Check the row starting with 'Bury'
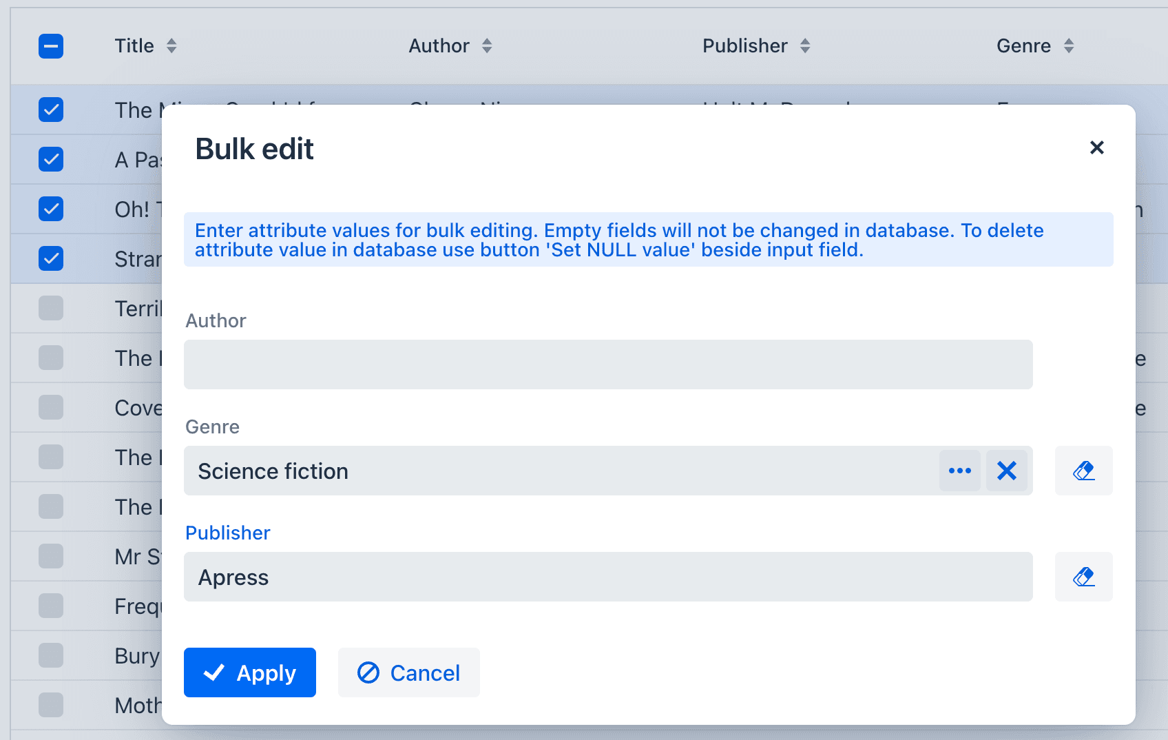Viewport: 1168px width, 740px height. point(51,655)
